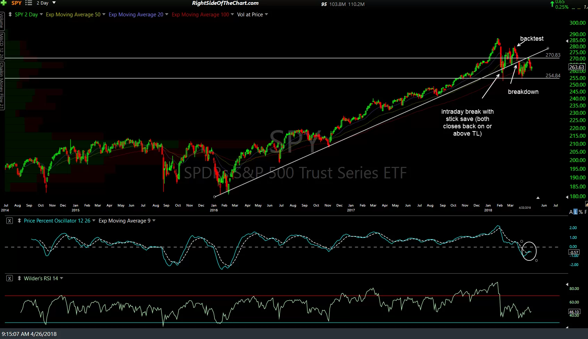Expand Exp Moving Average 50 options
This screenshot has width=588, height=339.
click(x=104, y=14)
